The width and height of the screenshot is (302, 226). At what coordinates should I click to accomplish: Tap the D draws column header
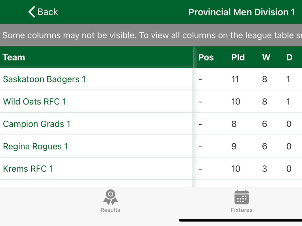click(289, 57)
